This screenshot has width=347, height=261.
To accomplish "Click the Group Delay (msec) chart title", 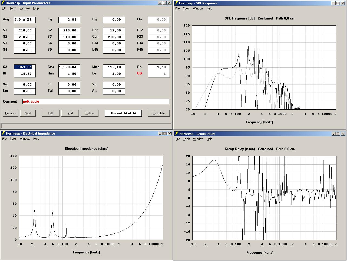I will pos(260,149).
